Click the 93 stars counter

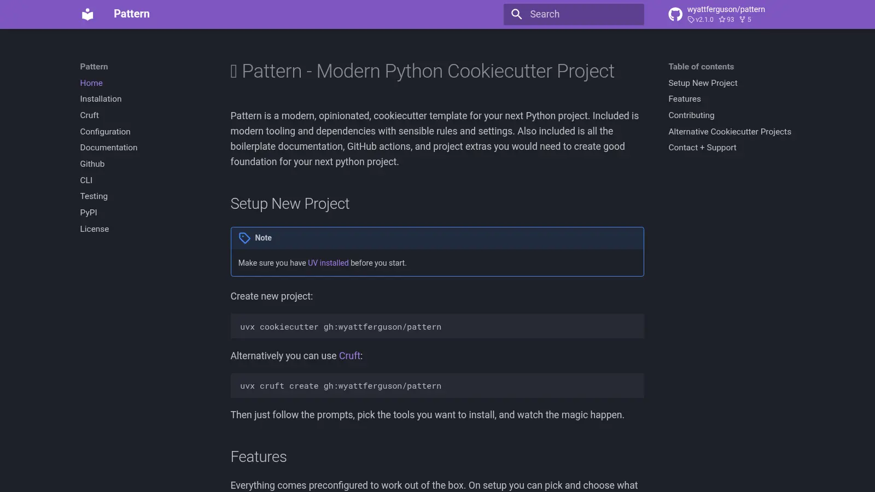726,20
